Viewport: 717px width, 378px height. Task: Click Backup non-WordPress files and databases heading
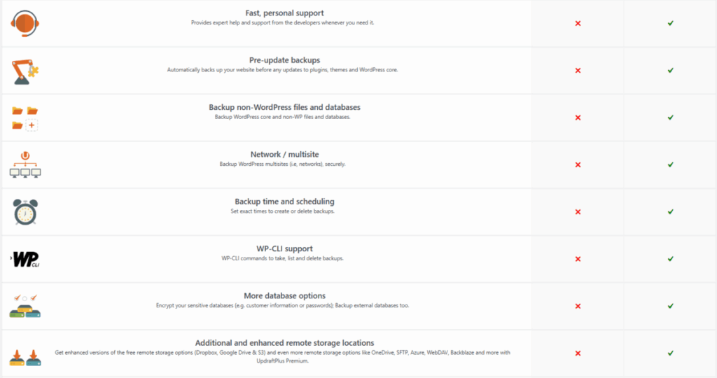[284, 107]
